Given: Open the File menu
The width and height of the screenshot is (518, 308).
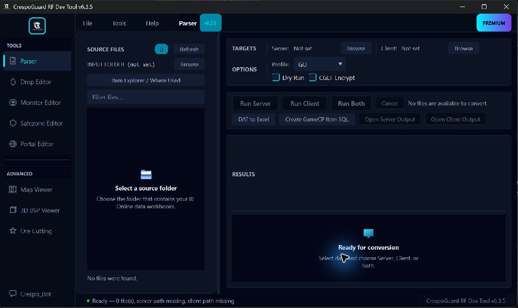Looking at the screenshot, I should click(x=88, y=23).
